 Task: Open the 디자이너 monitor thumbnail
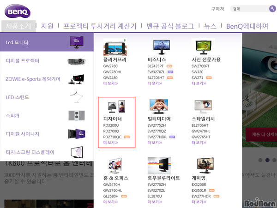117,107
